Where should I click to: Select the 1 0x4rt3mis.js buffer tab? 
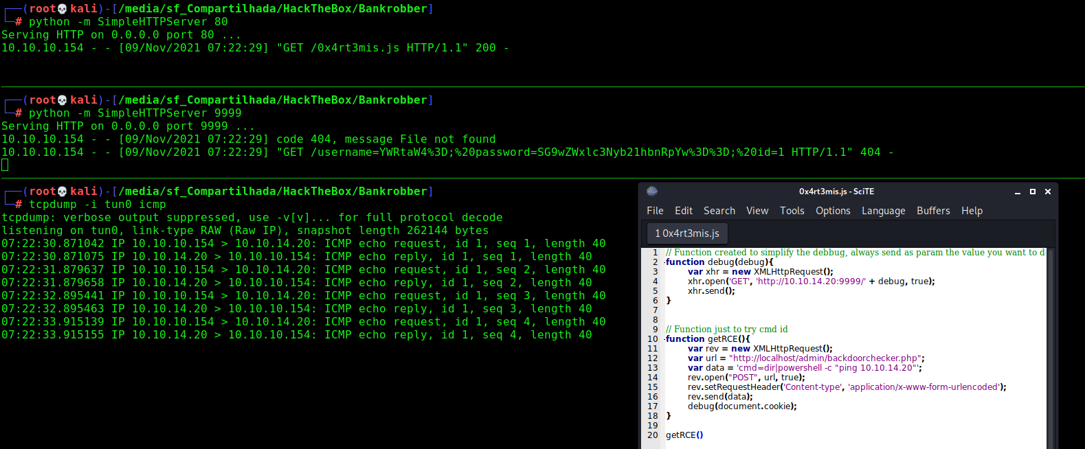pyautogui.click(x=687, y=233)
